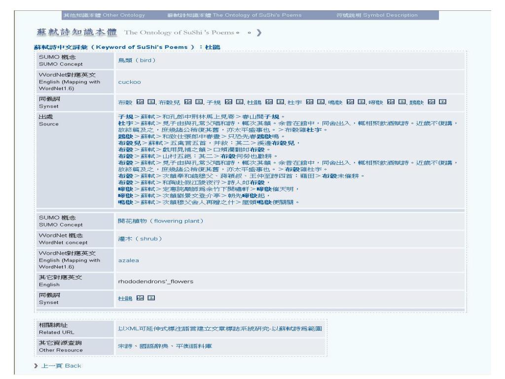The width and height of the screenshot is (505, 379).
Task: Click the 国 dictionary icon beside synonym 布穀兒
Action: tap(199, 102)
